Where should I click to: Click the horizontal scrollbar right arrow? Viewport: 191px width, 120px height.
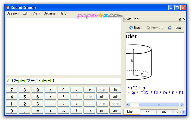(x=182, y=104)
